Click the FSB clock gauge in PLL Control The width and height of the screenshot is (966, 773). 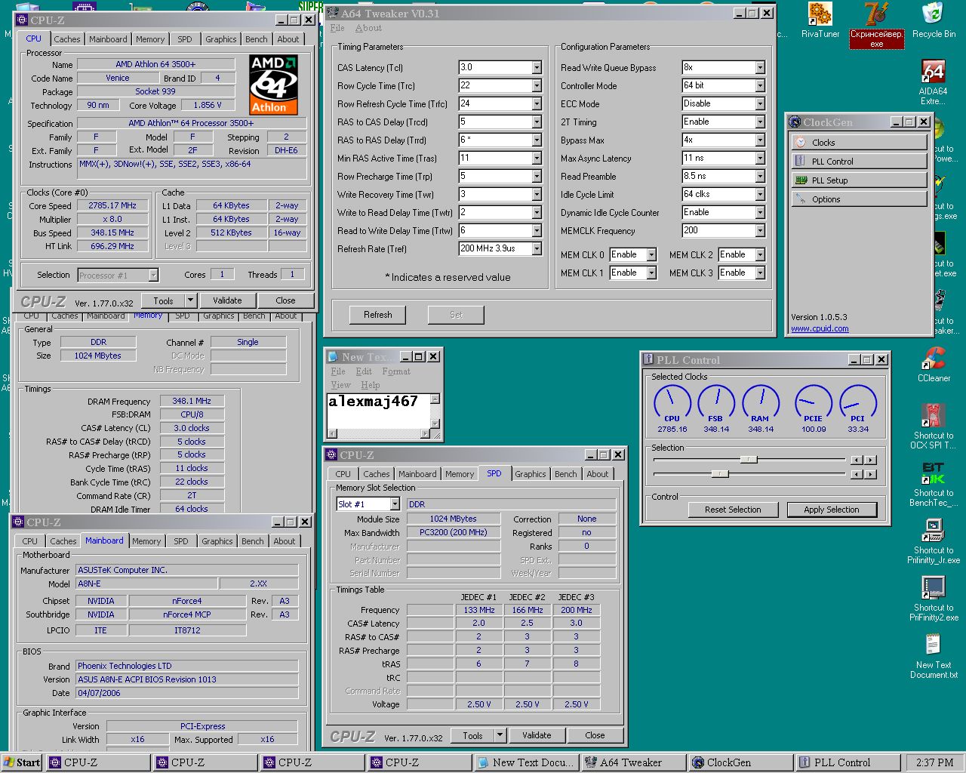[x=715, y=403]
